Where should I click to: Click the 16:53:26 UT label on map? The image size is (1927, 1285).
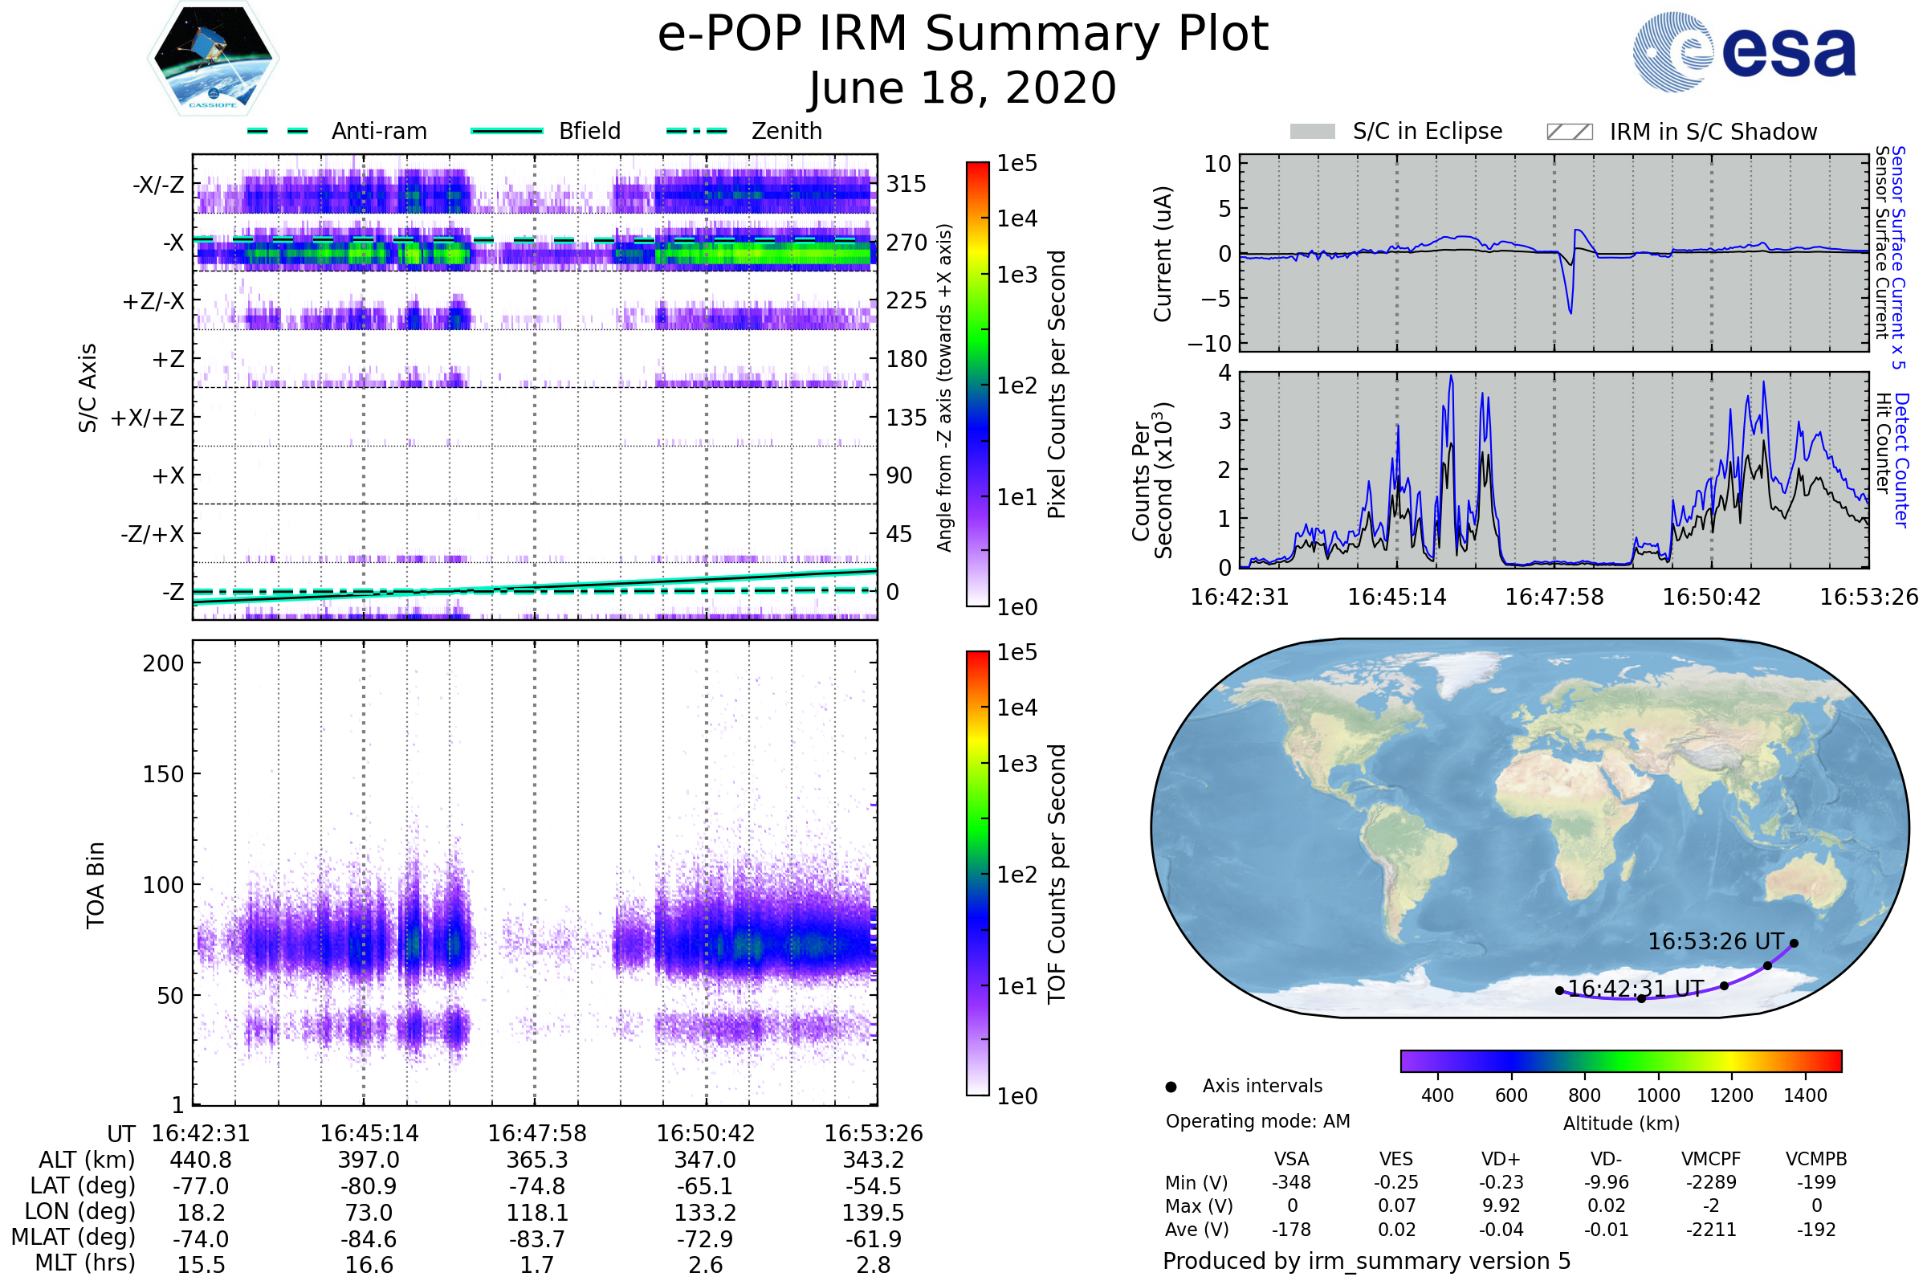[1716, 941]
